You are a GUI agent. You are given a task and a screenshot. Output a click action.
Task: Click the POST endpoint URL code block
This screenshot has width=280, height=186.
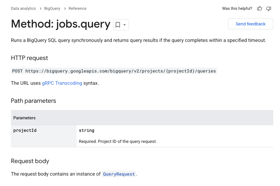pos(114,71)
